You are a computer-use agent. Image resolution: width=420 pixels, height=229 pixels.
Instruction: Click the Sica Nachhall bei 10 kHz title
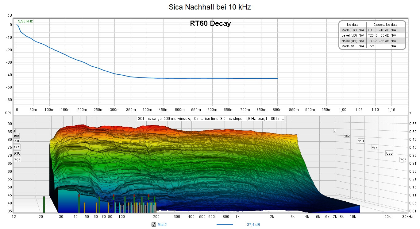(210, 7)
